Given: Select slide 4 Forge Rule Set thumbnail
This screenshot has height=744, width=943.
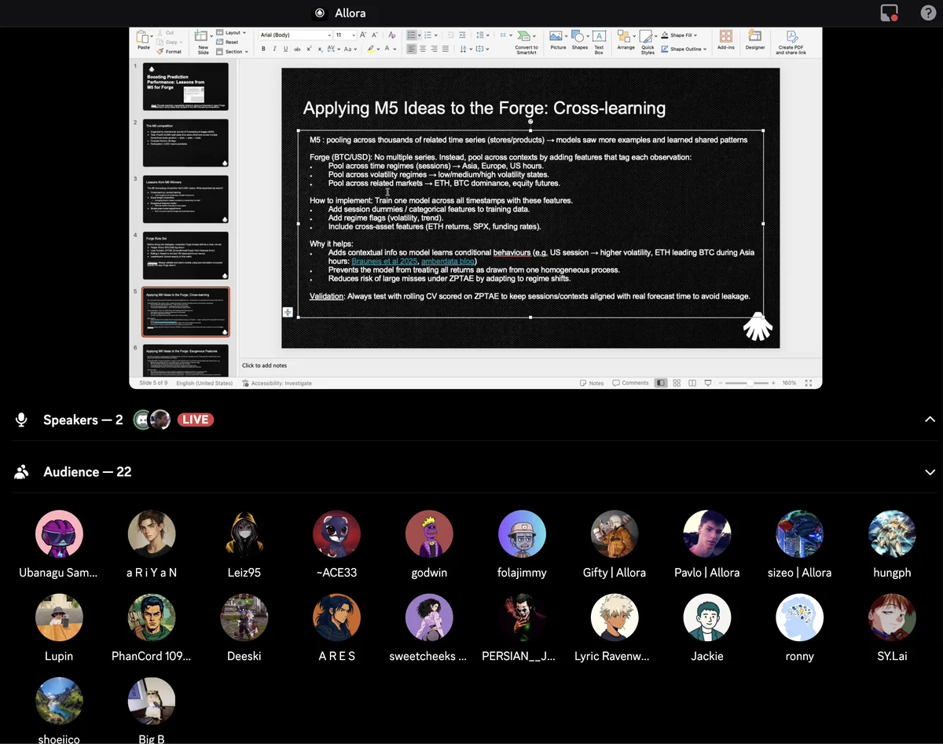Looking at the screenshot, I should [185, 255].
